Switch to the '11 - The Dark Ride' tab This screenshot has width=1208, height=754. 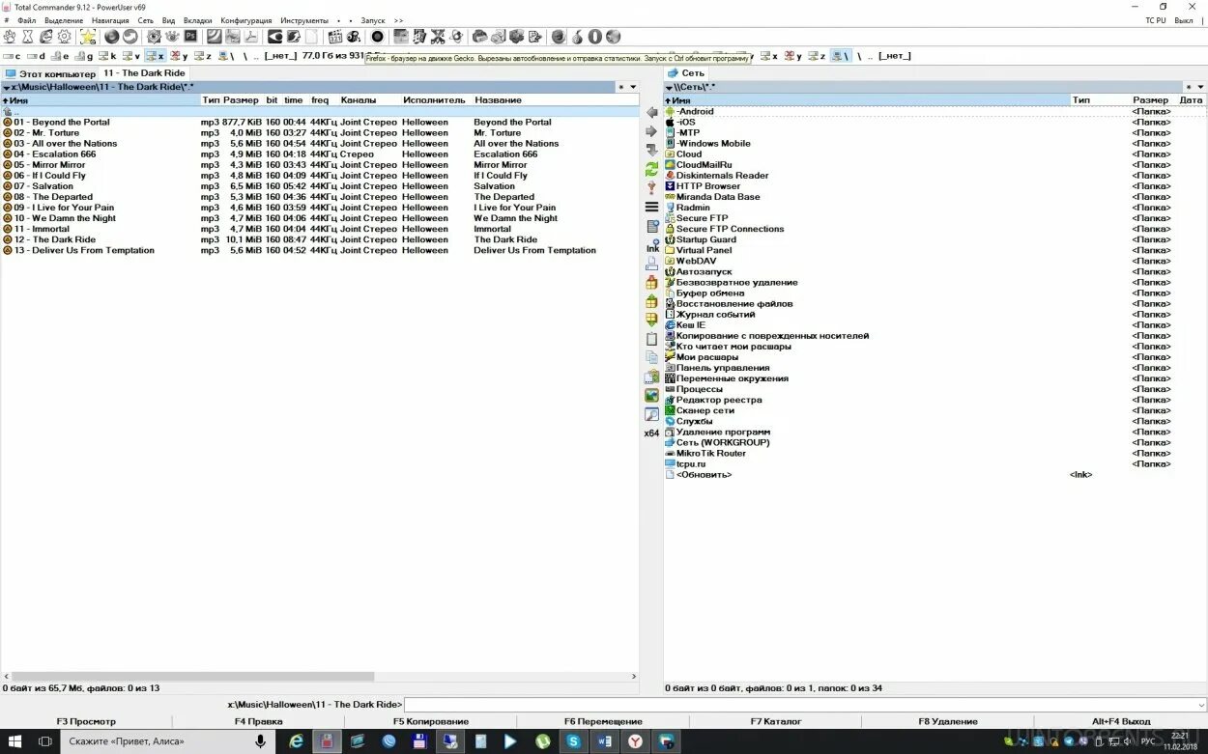point(144,73)
